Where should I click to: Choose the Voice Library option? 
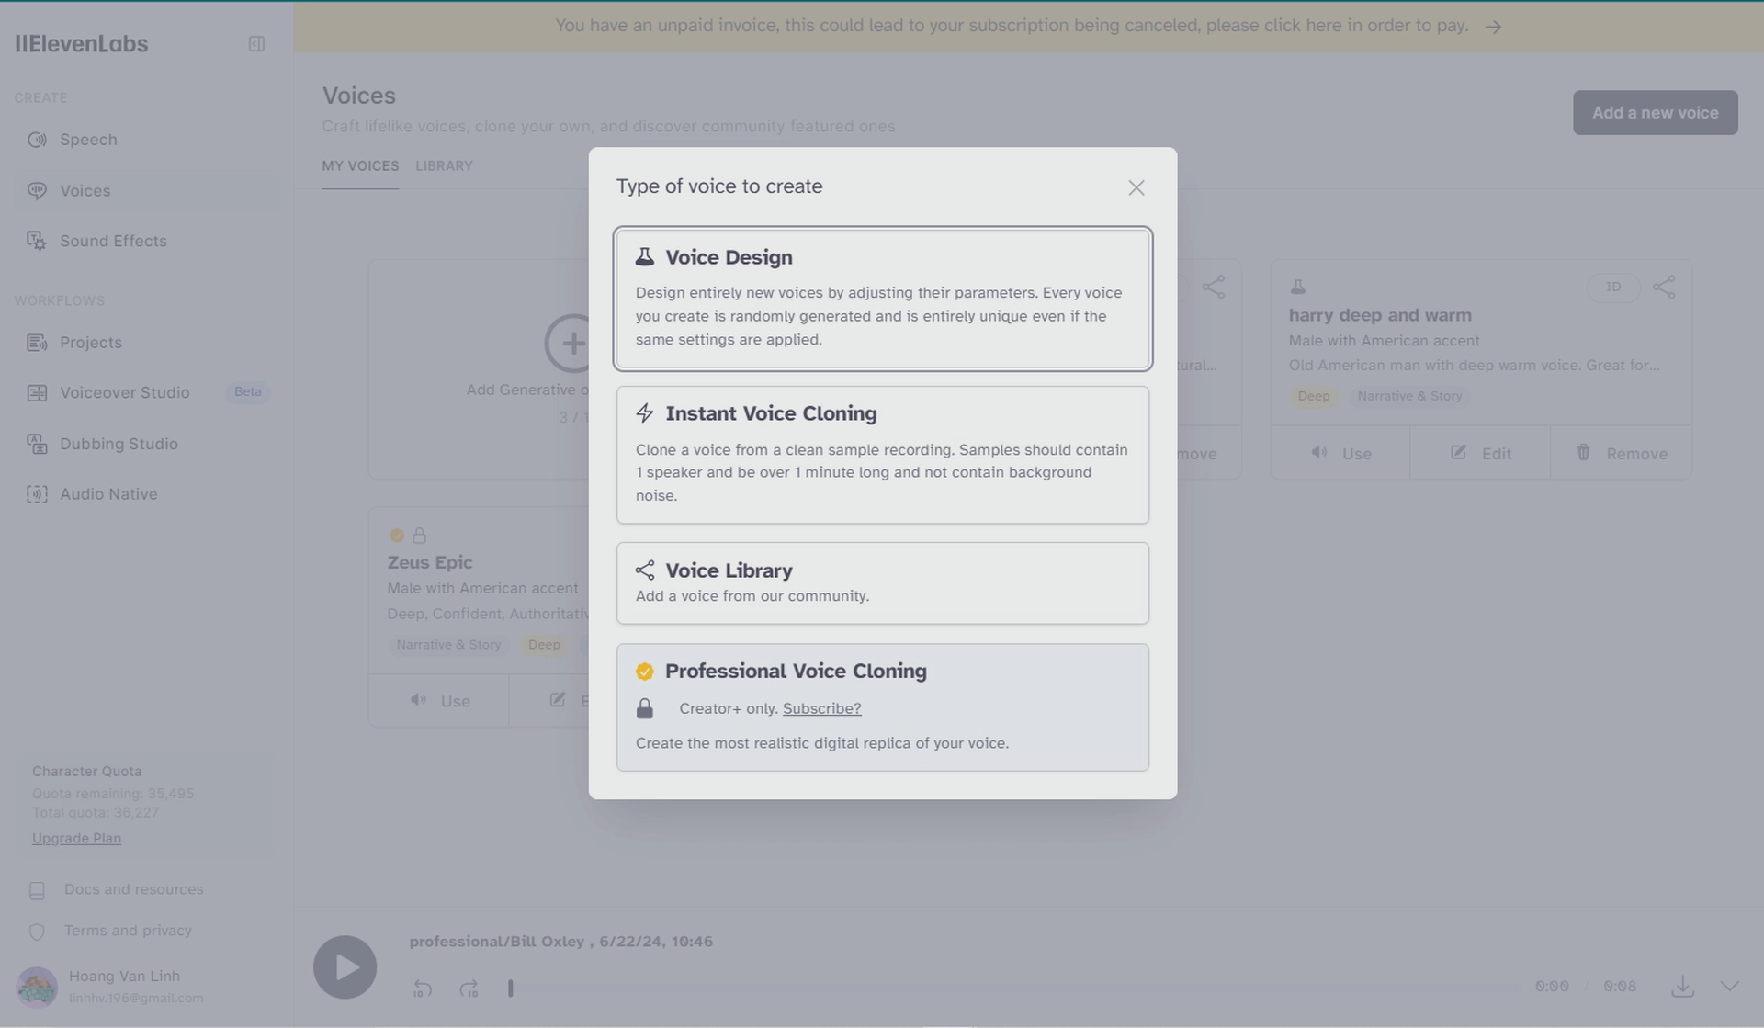point(883,582)
